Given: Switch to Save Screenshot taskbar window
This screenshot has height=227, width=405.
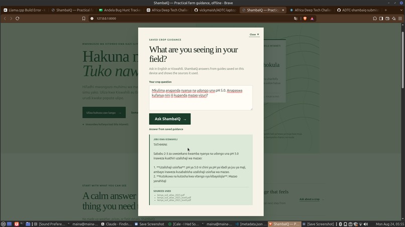Looking at the screenshot, I should 149,224.
